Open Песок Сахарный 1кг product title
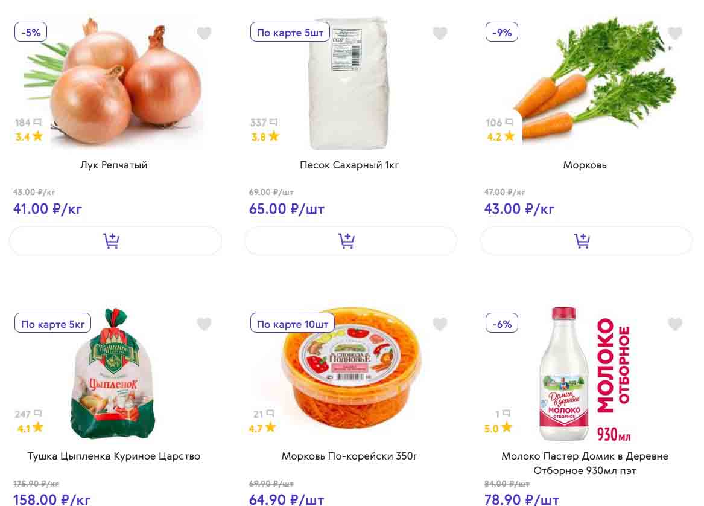Viewport: 704px width, 506px height. coord(349,165)
